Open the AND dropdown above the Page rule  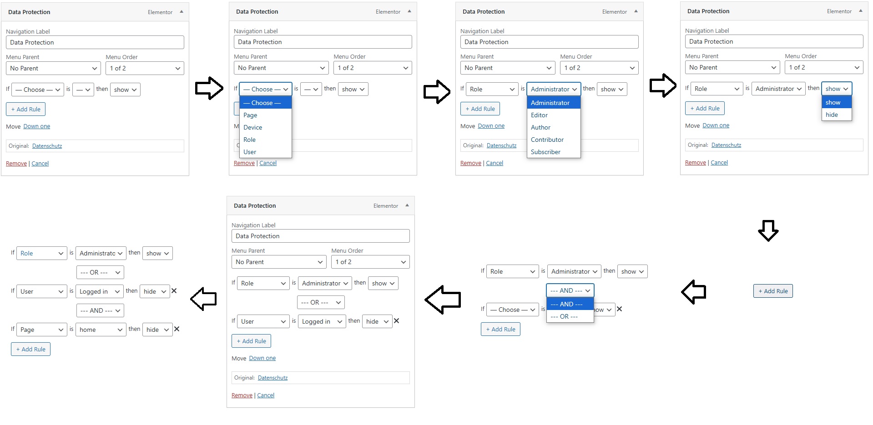coord(100,310)
